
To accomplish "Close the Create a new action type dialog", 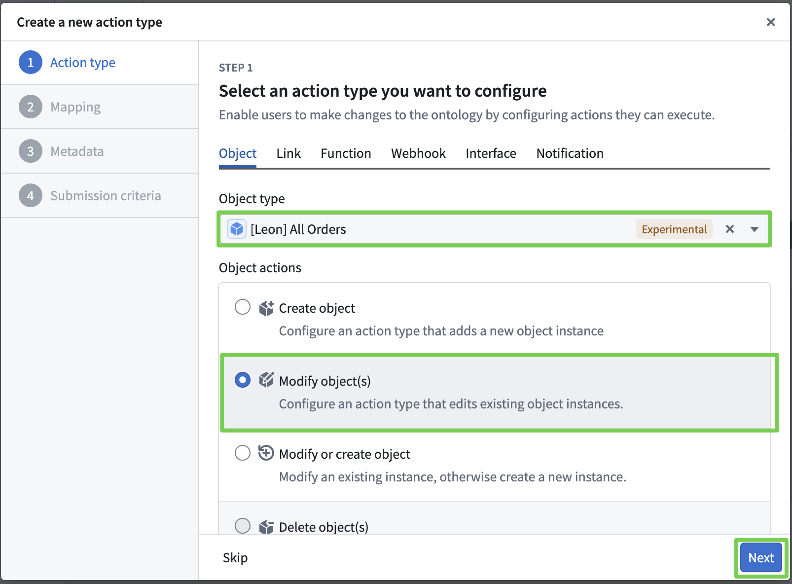I will coord(770,22).
